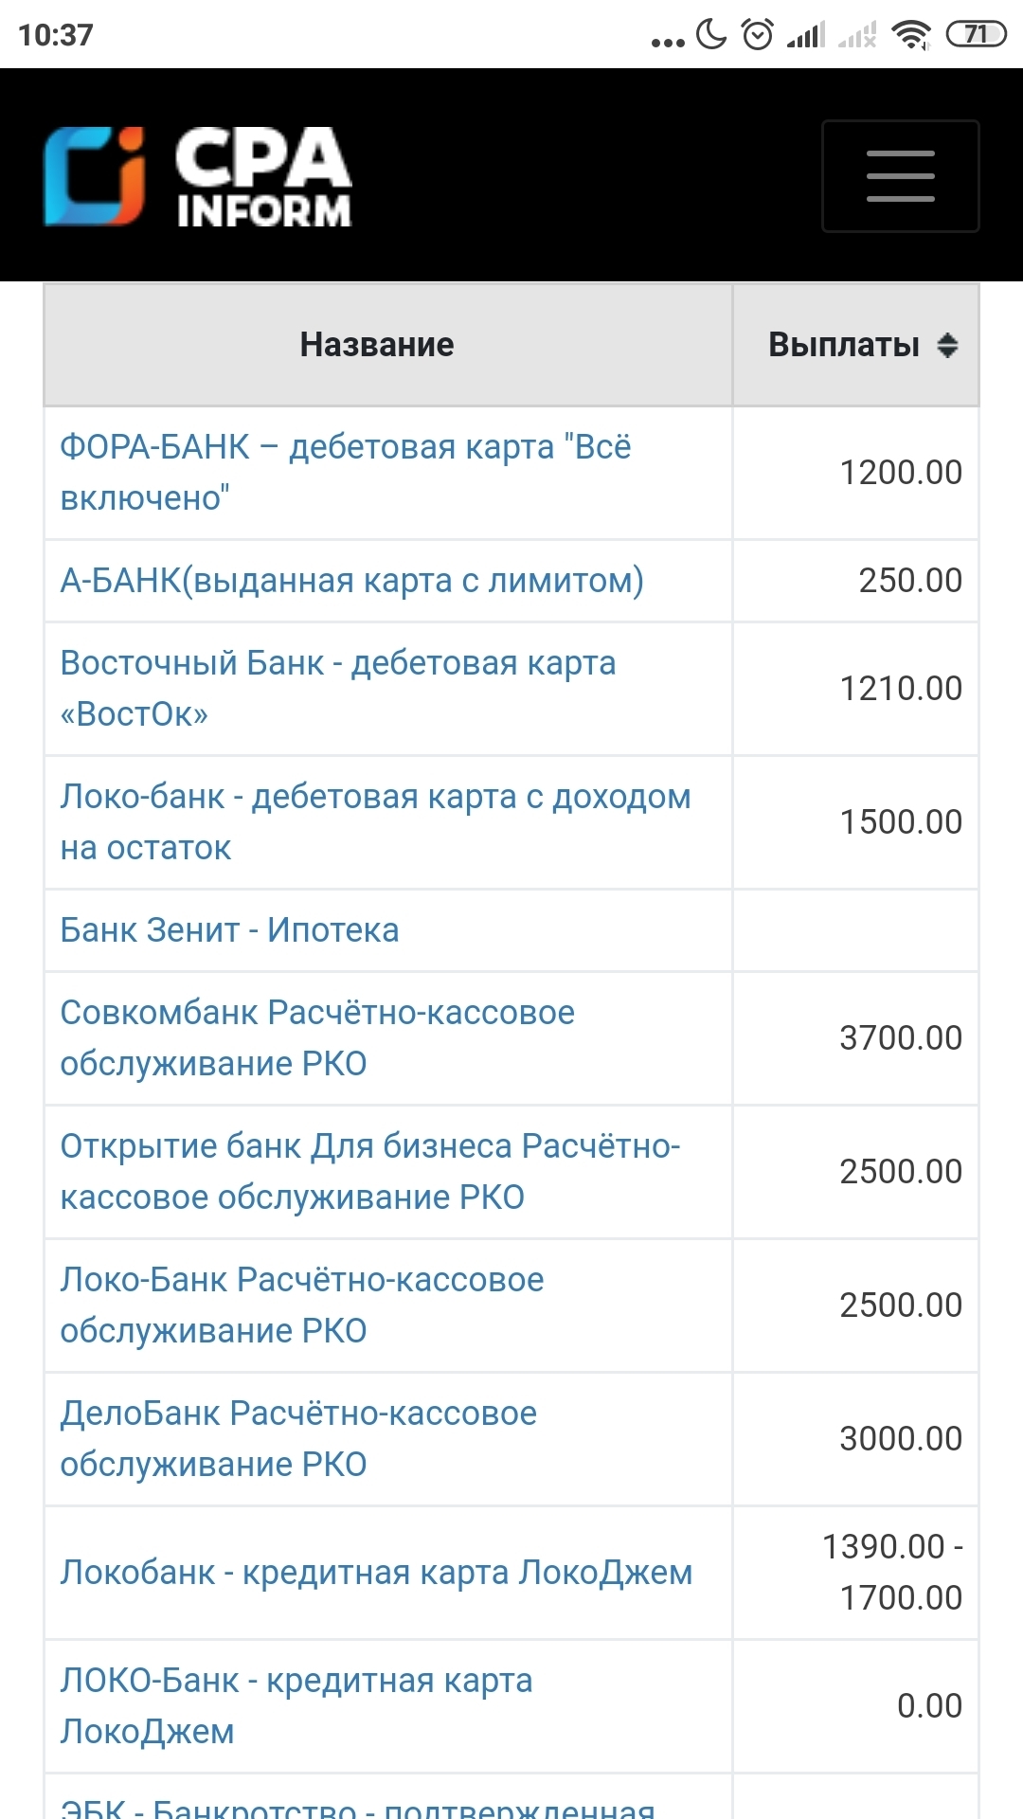
Task: Tap the battery indicator icon
Action: (976, 35)
